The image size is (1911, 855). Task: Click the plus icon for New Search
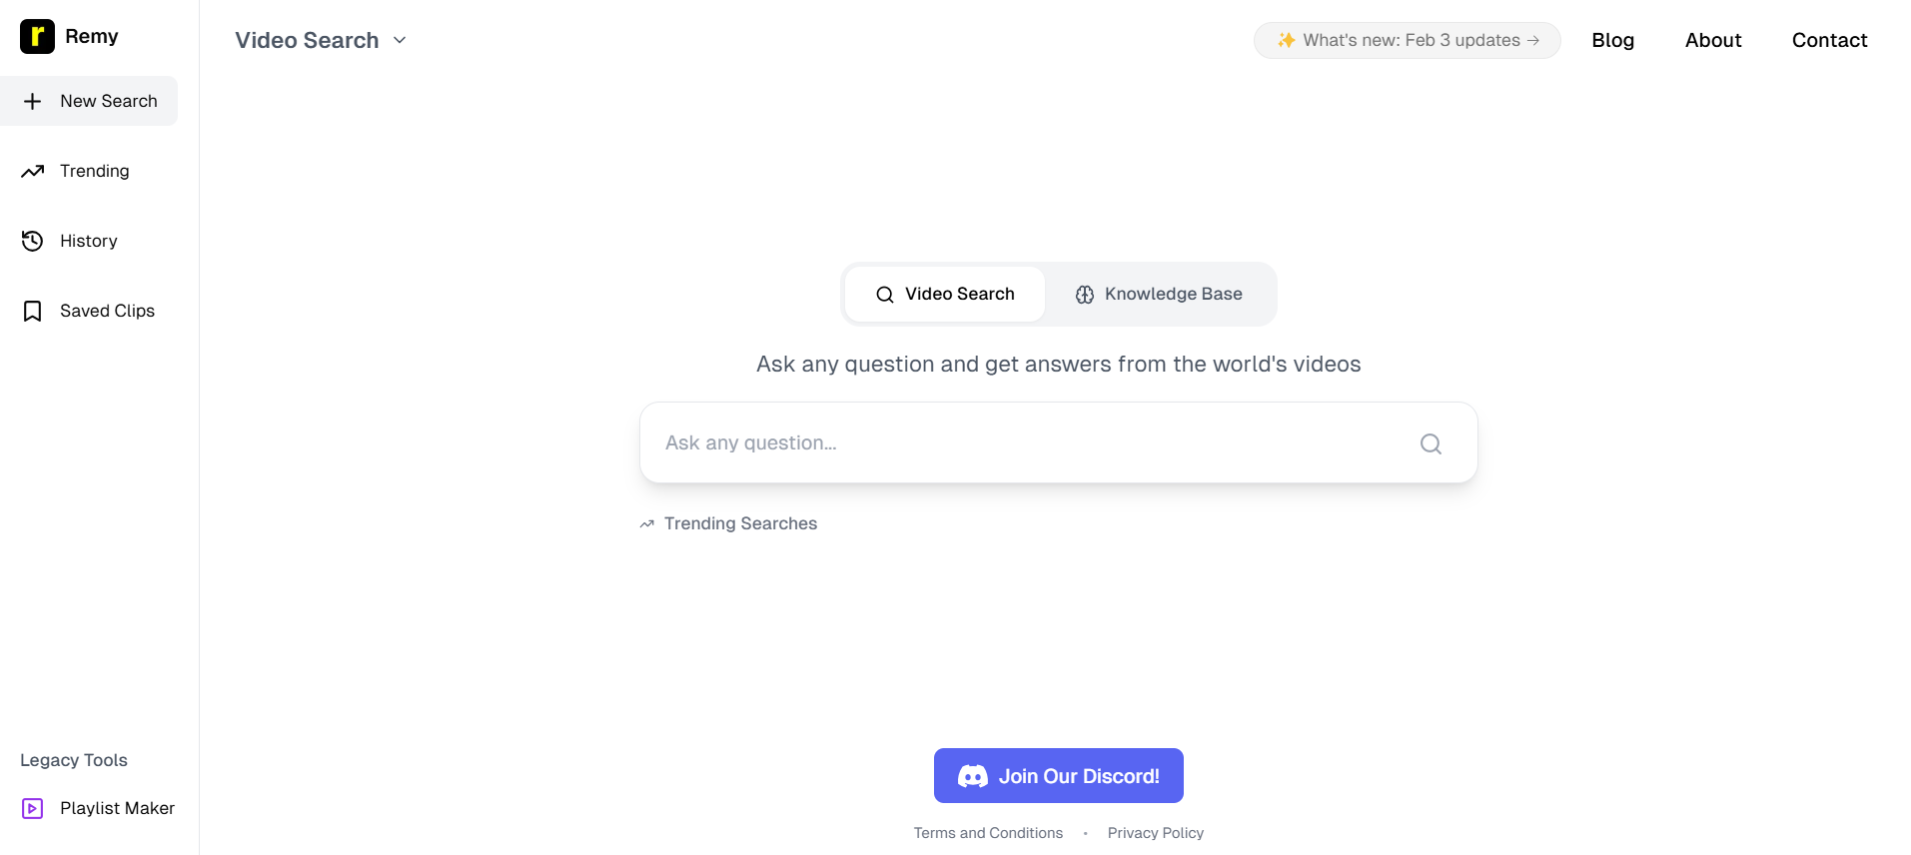pyautogui.click(x=32, y=101)
